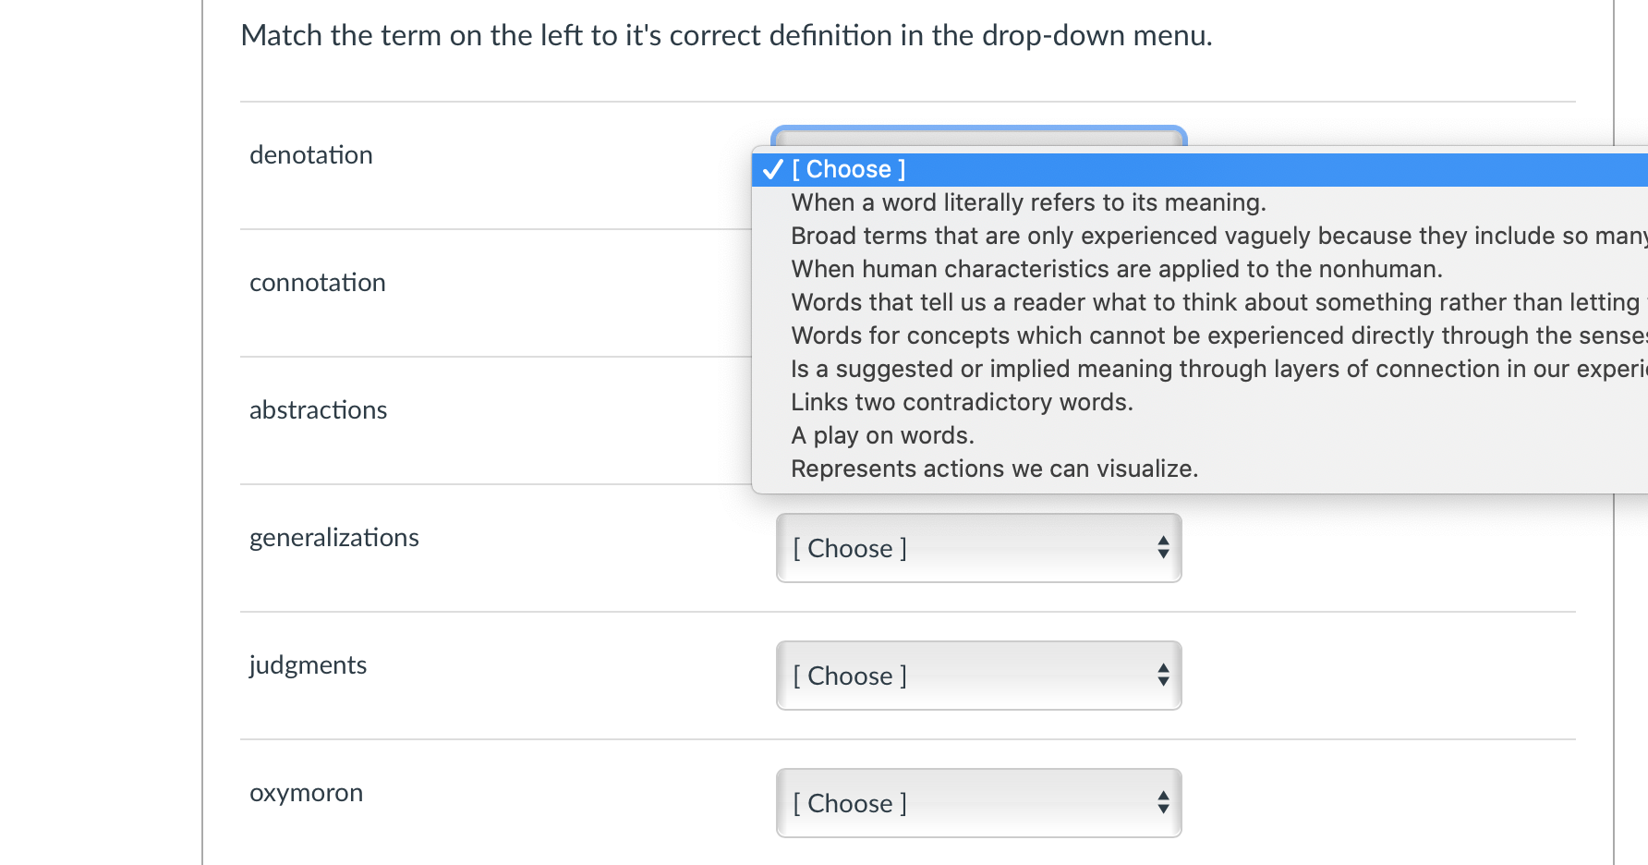
Task: Choose 'Links two contradictory words.' option
Action: coord(961,403)
